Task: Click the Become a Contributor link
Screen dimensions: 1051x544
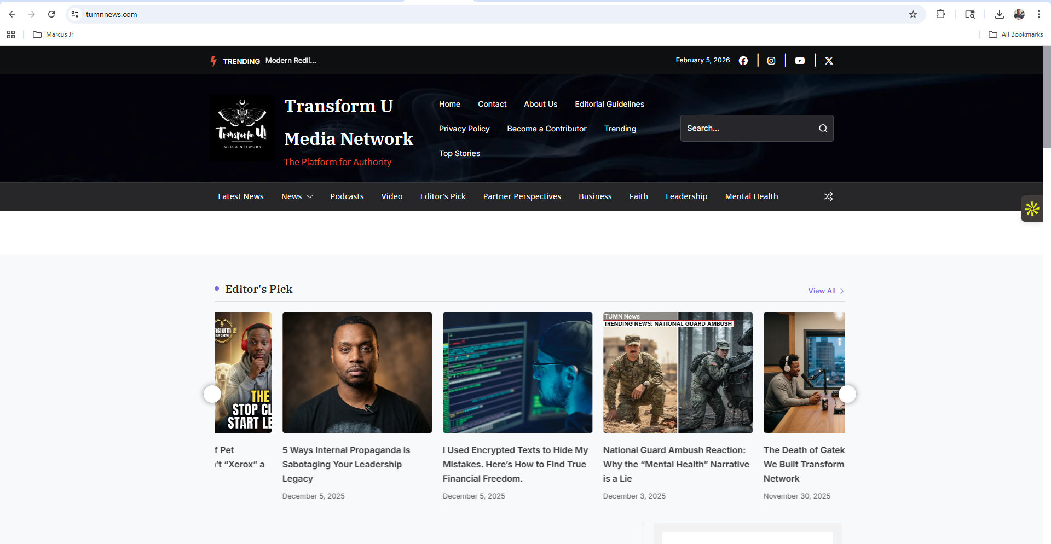Action: (547, 129)
